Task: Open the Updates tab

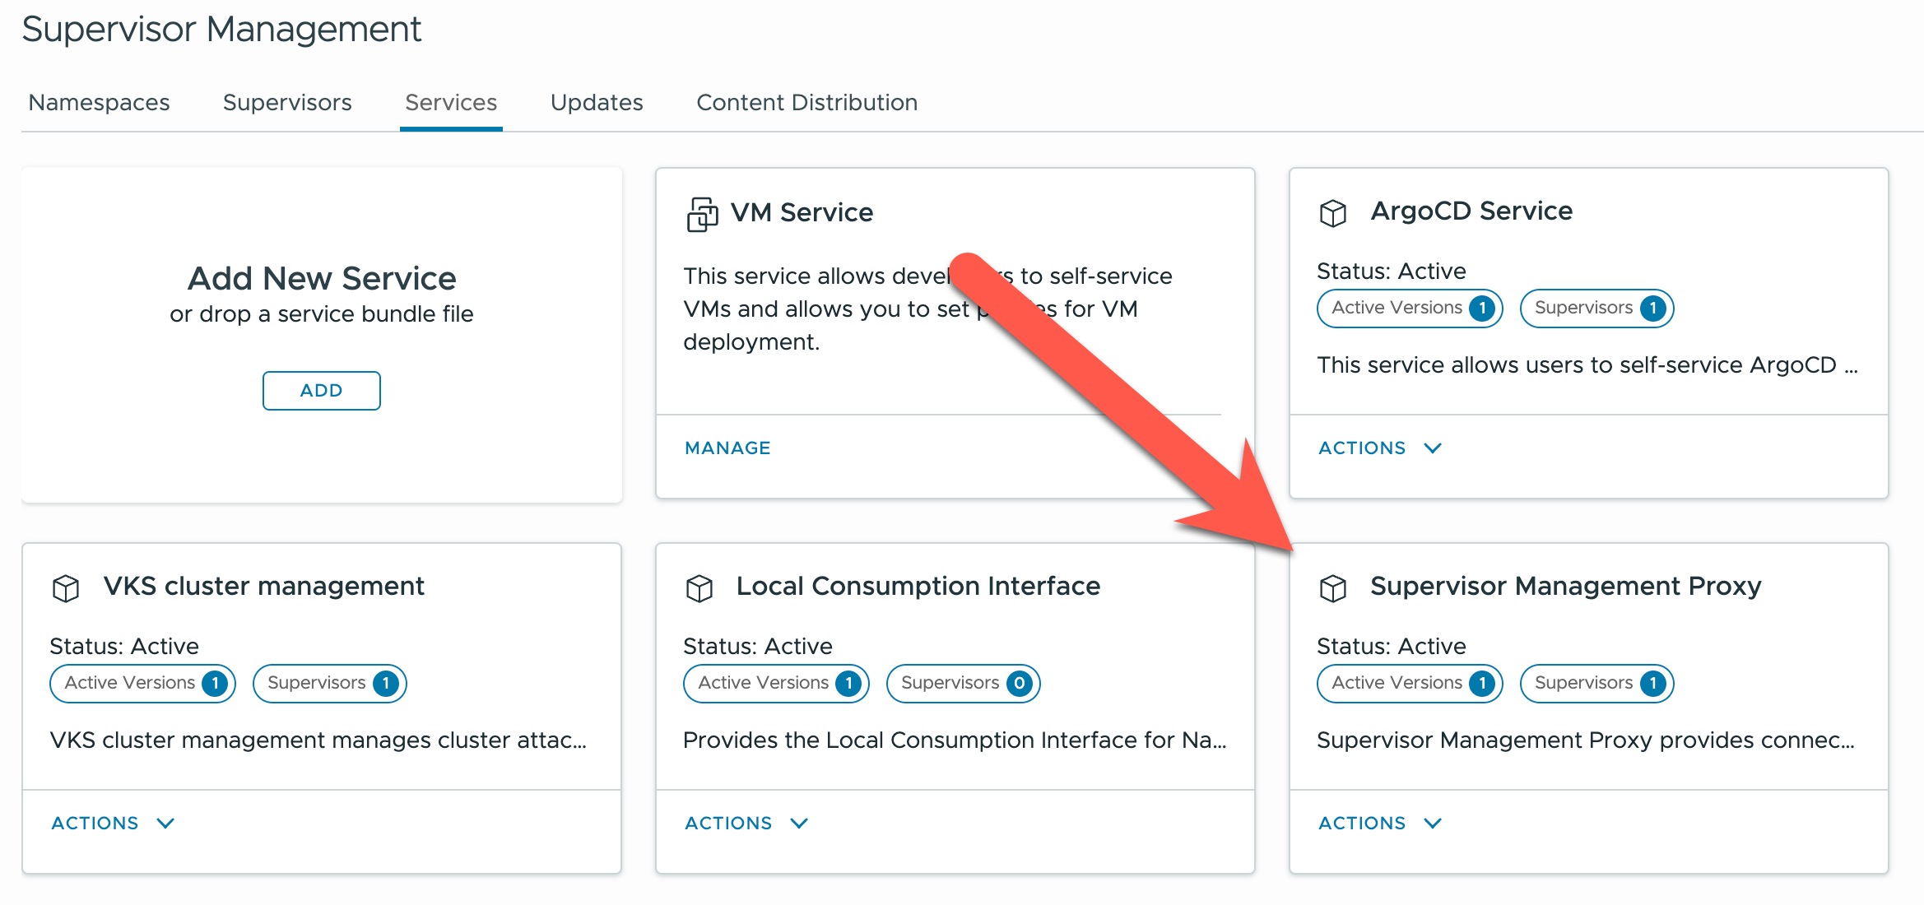Action: [x=596, y=102]
